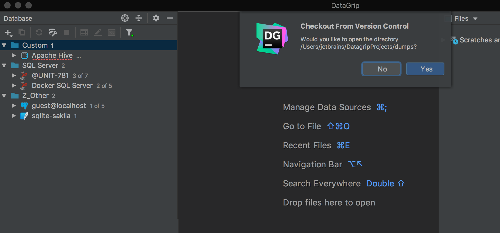Open the table editor grid icon
Viewport: 500px width, 233px height.
[x=84, y=32]
